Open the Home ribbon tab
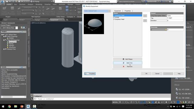194x109 pixels. (x=9, y=4)
